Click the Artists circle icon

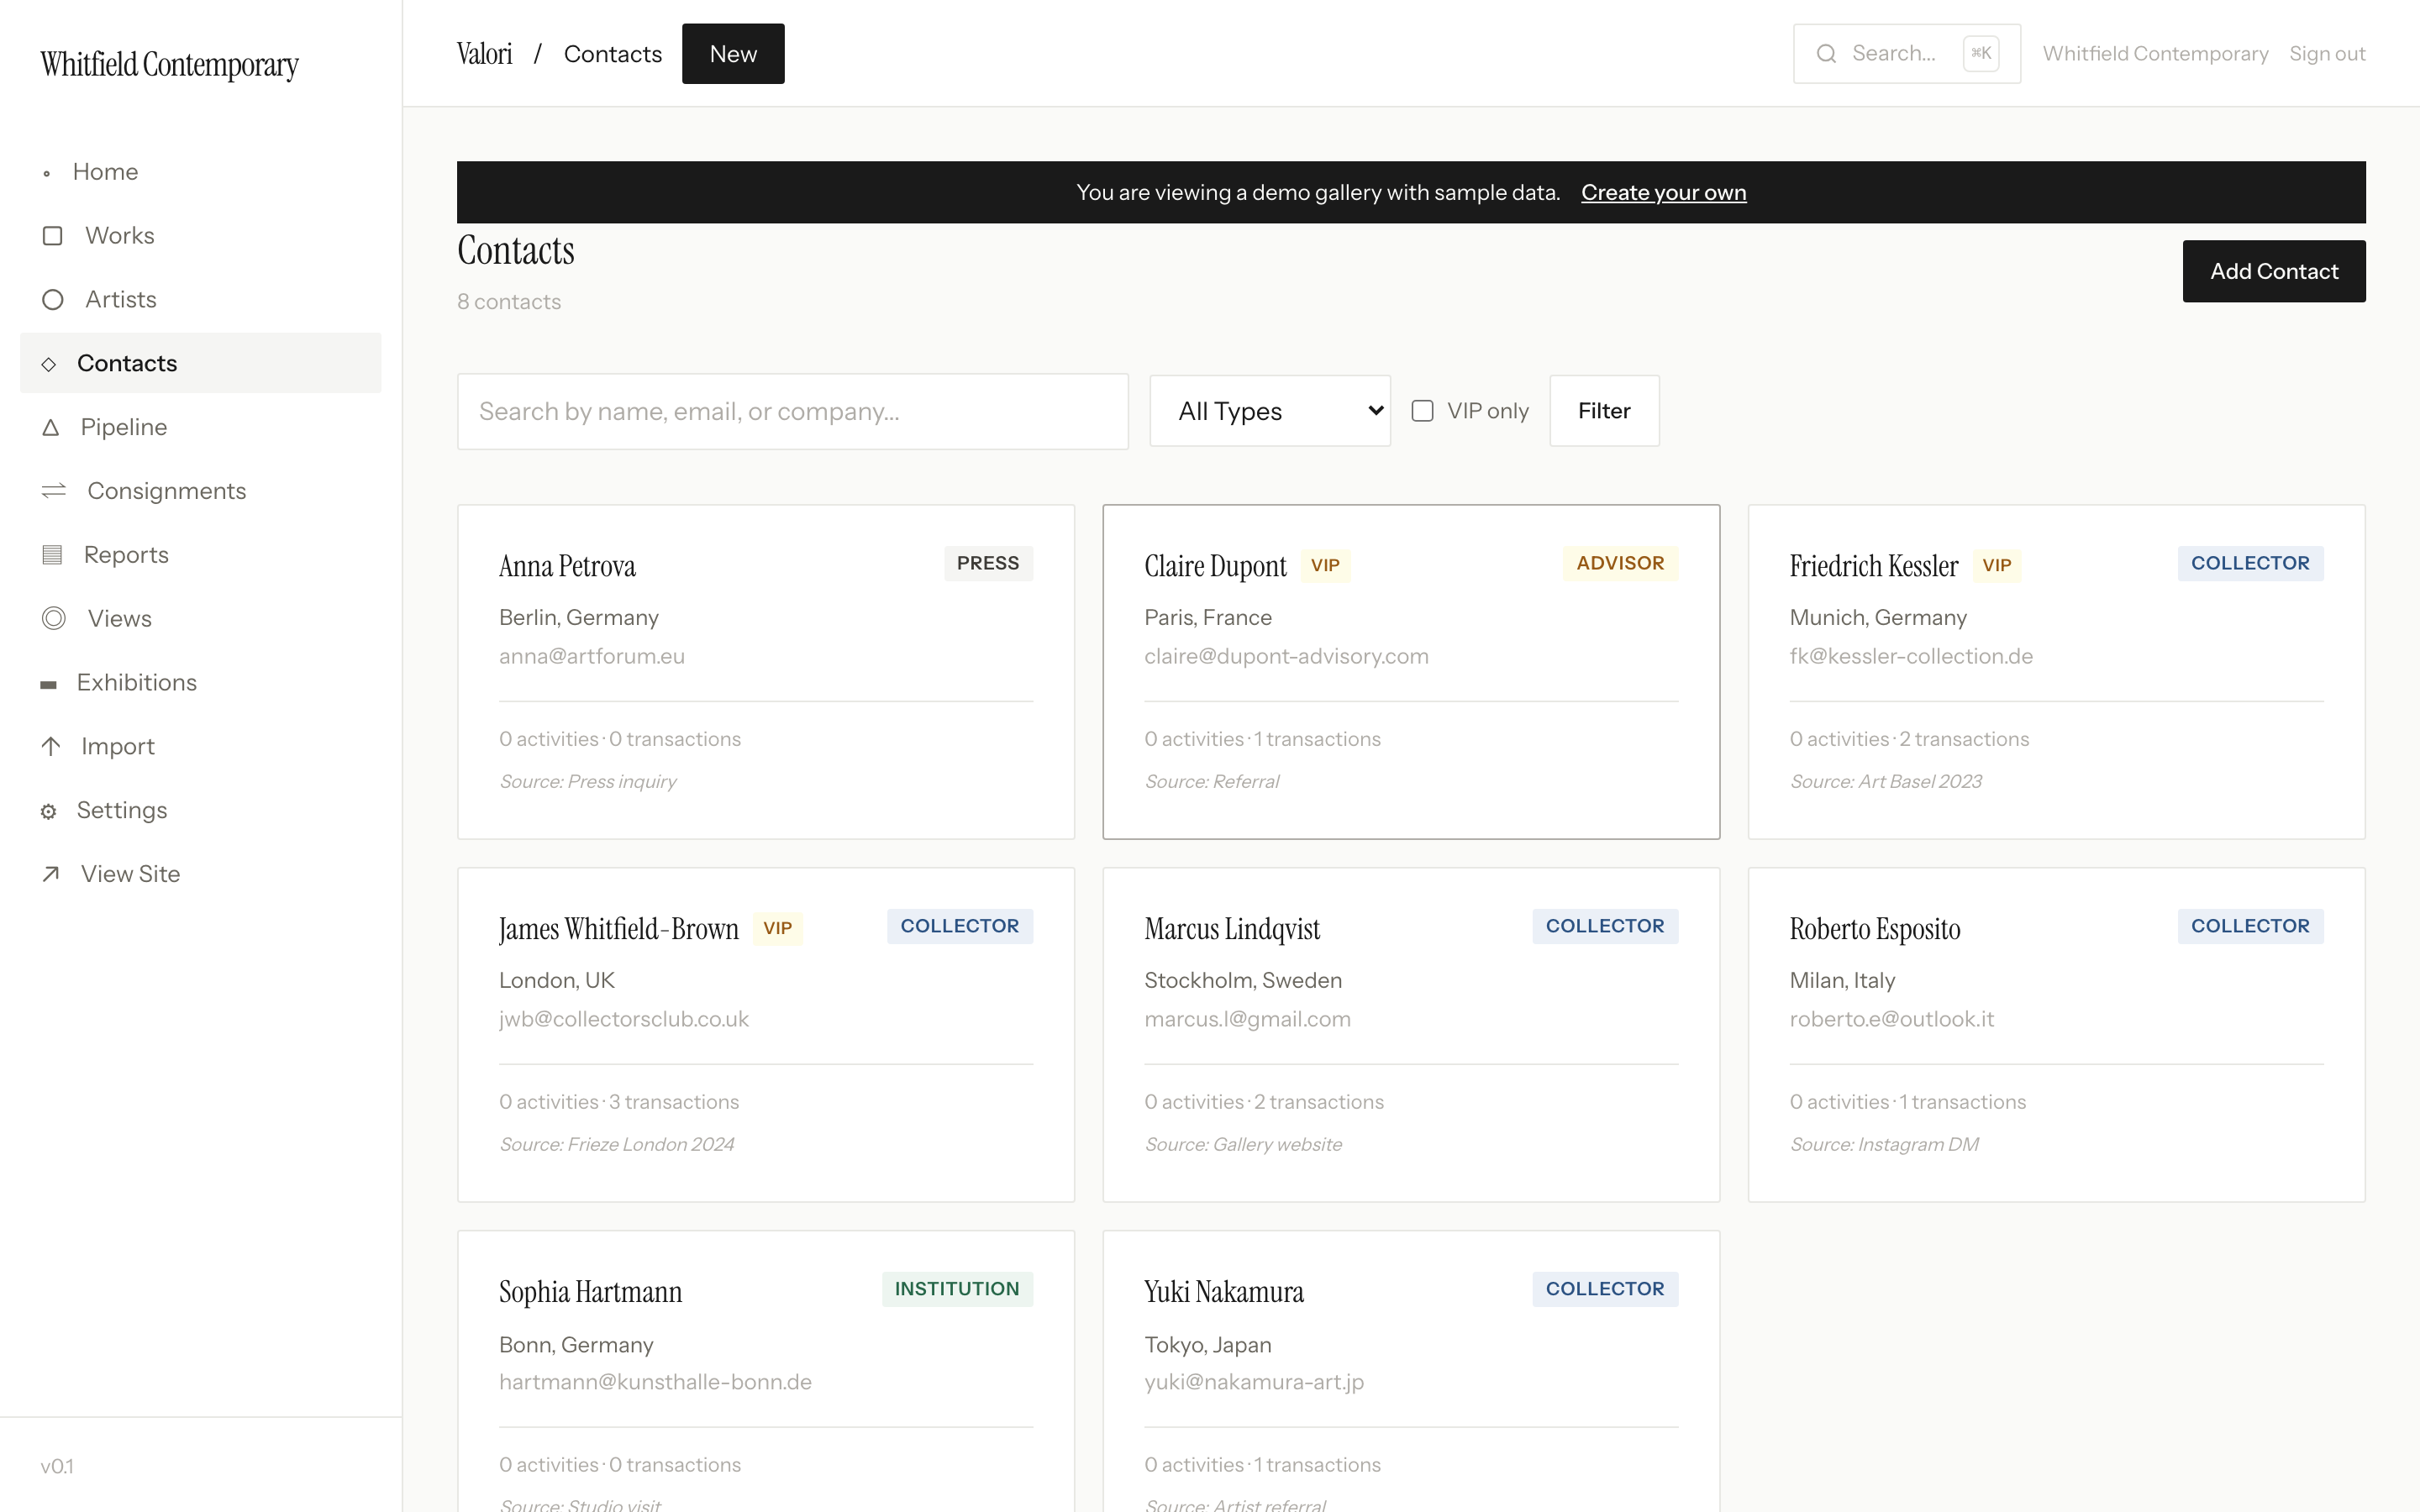[53, 300]
